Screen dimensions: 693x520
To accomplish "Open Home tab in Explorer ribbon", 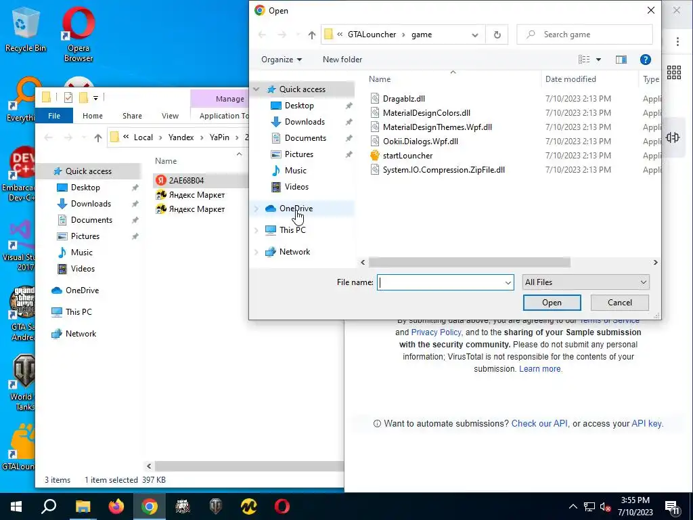I will [x=92, y=116].
